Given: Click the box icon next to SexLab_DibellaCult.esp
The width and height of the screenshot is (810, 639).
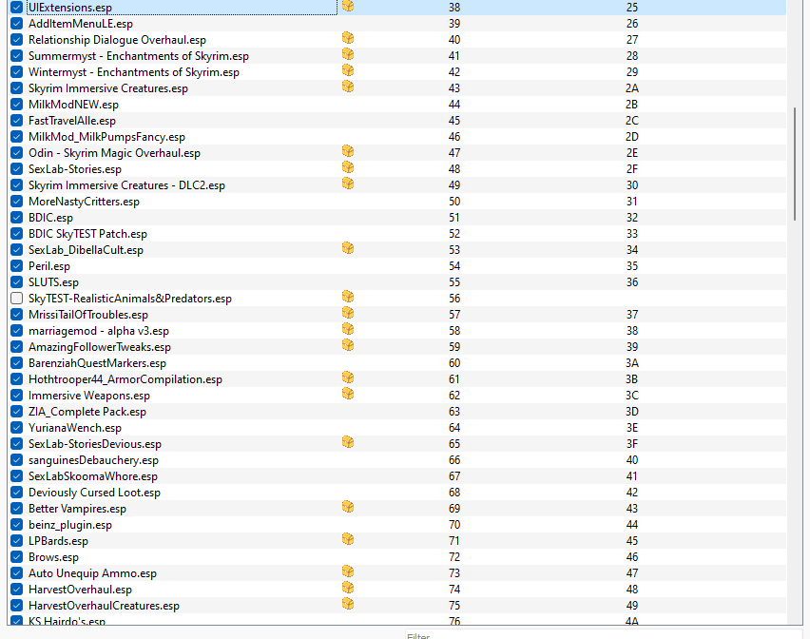Looking at the screenshot, I should pos(348,248).
